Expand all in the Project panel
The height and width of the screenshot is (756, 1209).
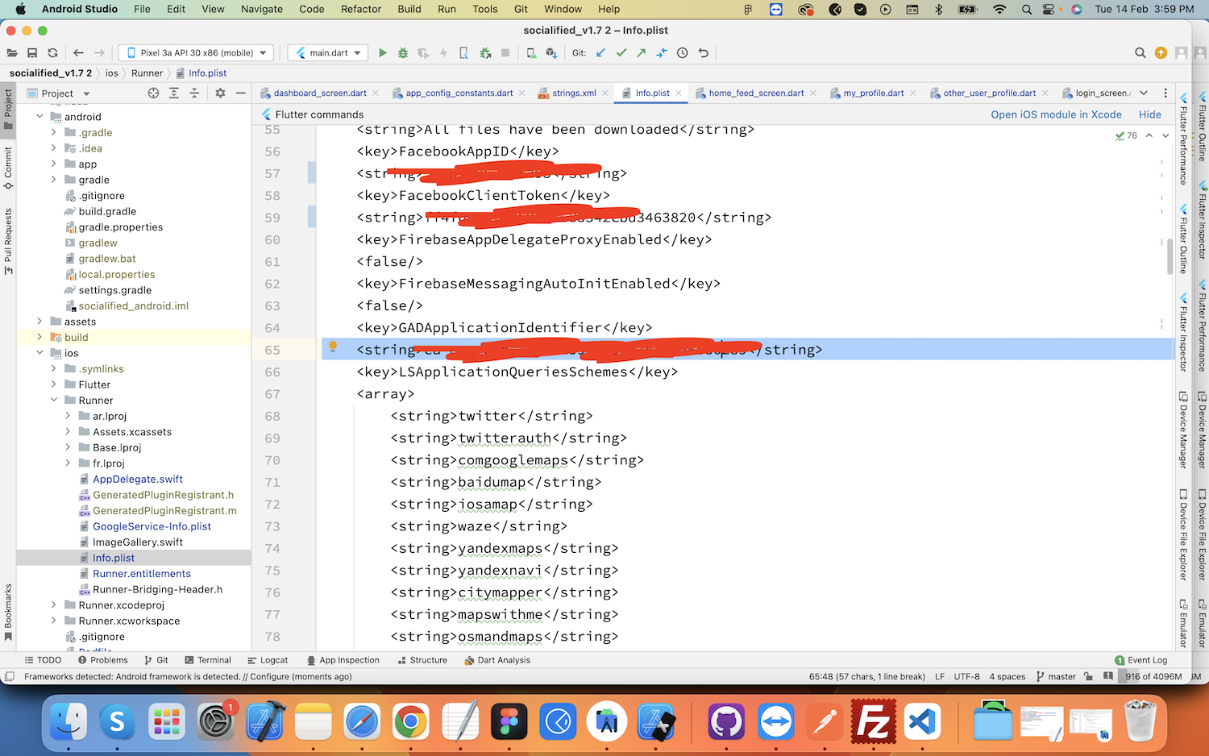coord(174,93)
